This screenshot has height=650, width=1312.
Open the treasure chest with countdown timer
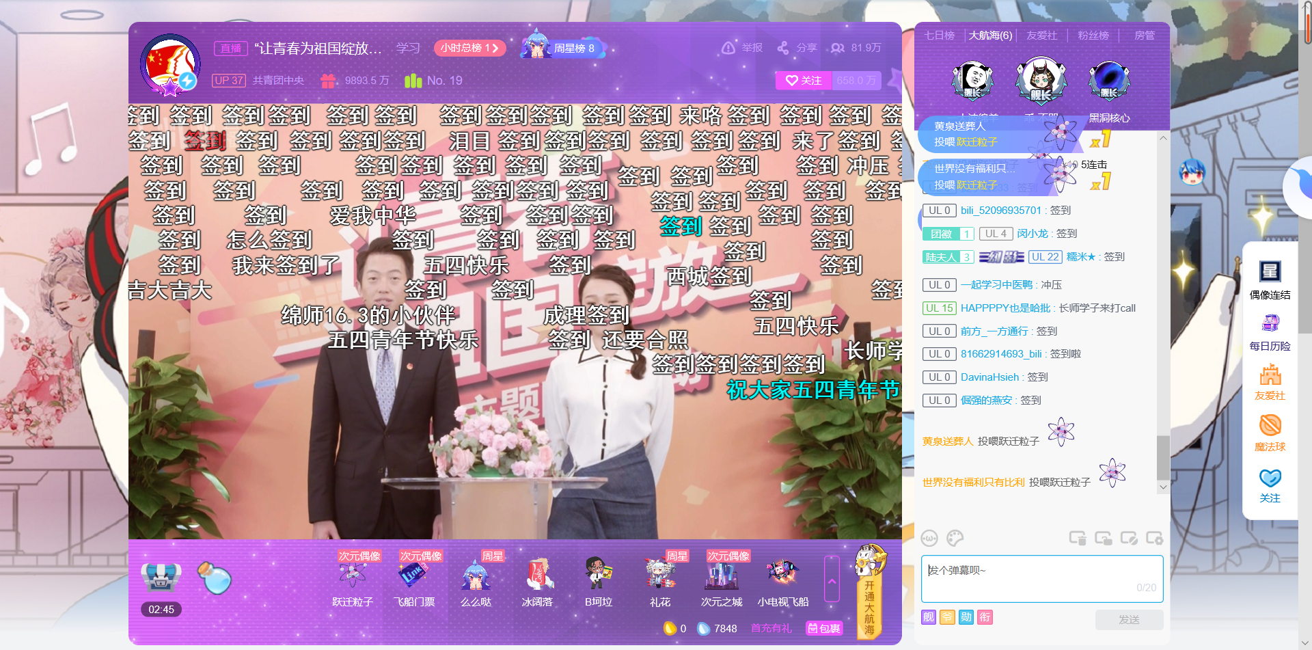pos(161,578)
